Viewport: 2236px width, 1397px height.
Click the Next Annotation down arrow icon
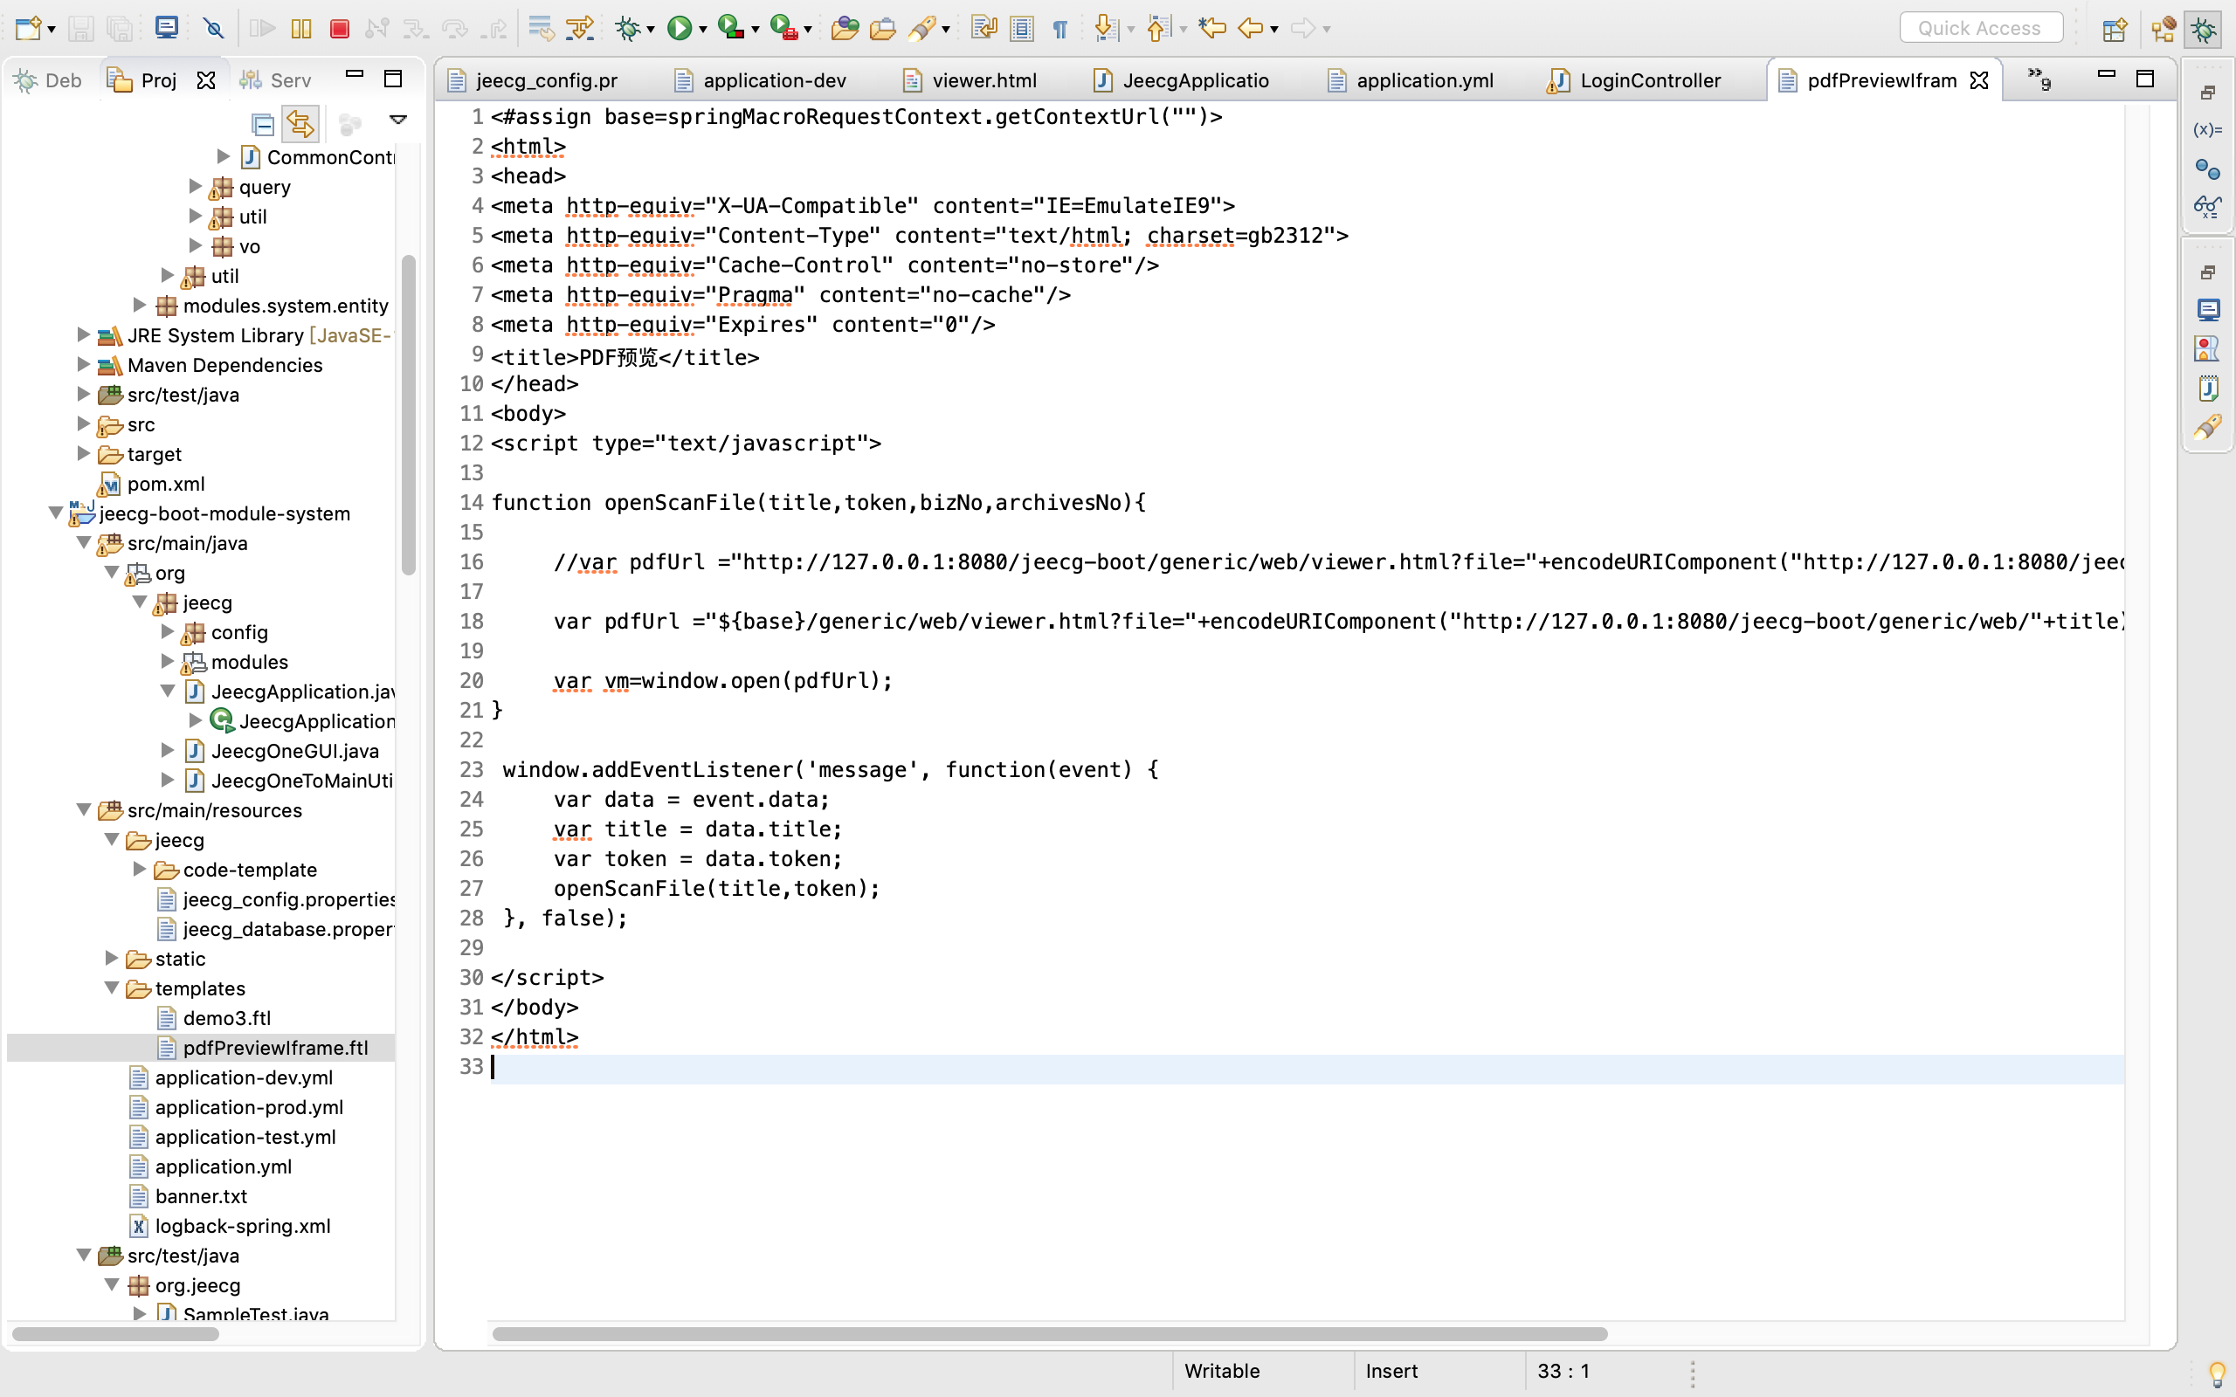(1106, 29)
